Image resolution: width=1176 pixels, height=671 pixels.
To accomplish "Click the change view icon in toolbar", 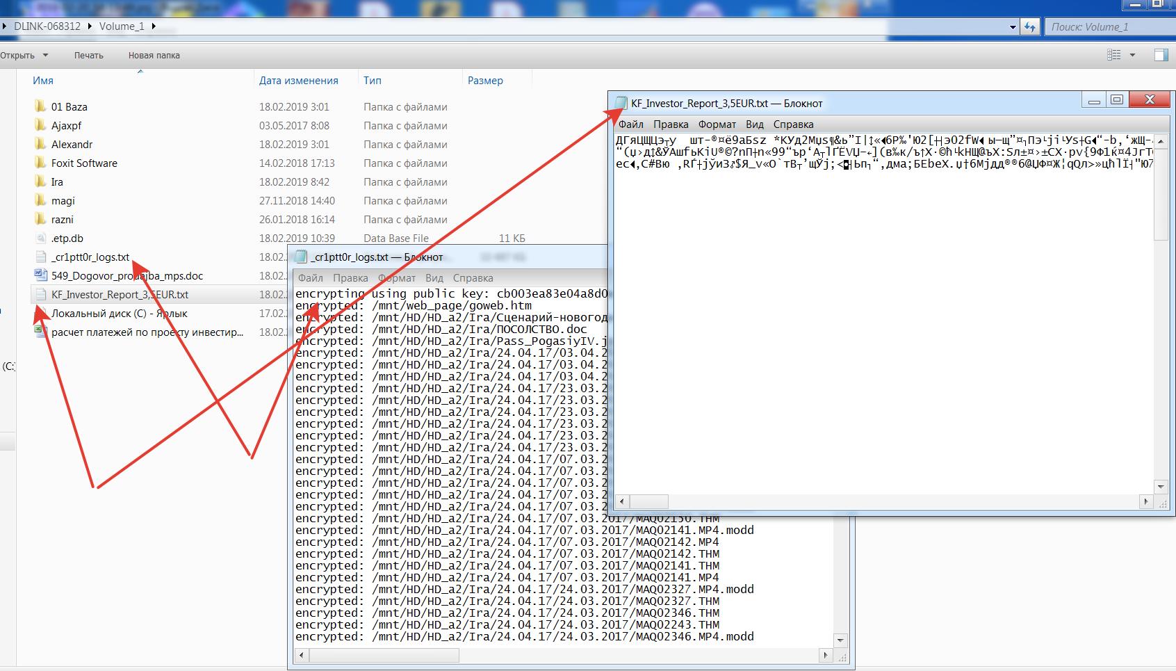I will [1113, 55].
